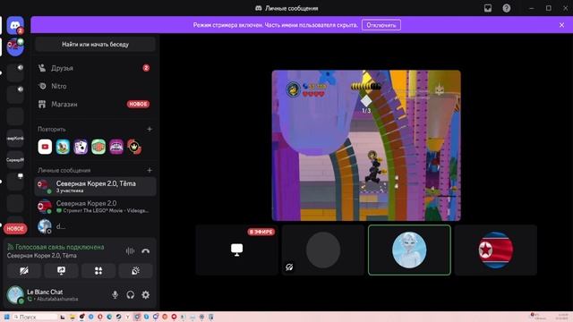The image size is (573, 322).
Task: Launch the purple car activity icon
Action: click(116, 147)
